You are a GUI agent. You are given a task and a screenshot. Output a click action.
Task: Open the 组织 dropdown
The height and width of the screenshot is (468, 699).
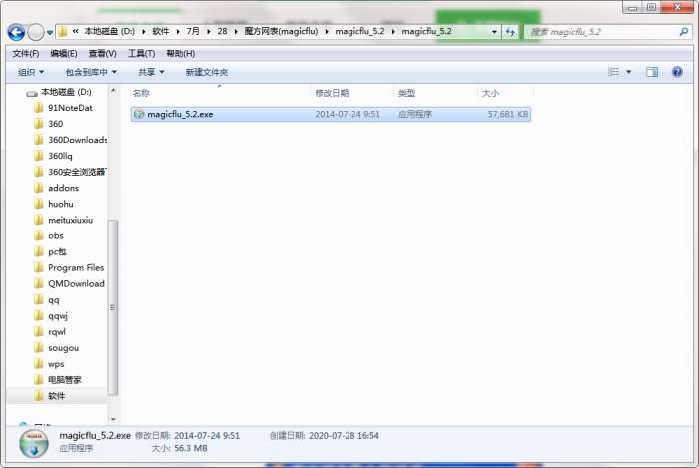tap(31, 72)
